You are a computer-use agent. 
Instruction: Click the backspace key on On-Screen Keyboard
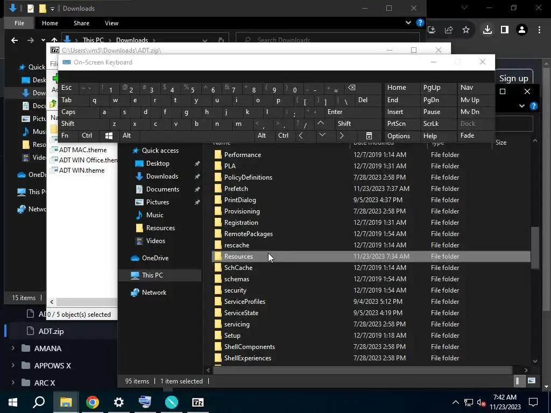coord(351,88)
